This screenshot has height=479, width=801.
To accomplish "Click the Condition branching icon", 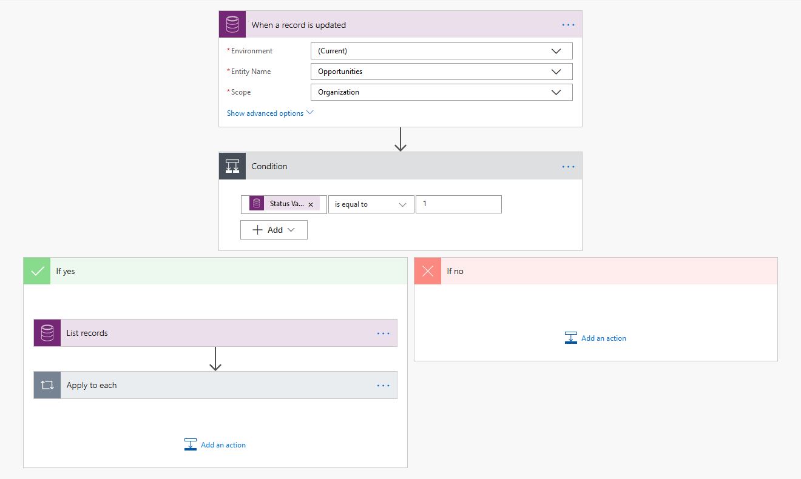I will coord(232,166).
